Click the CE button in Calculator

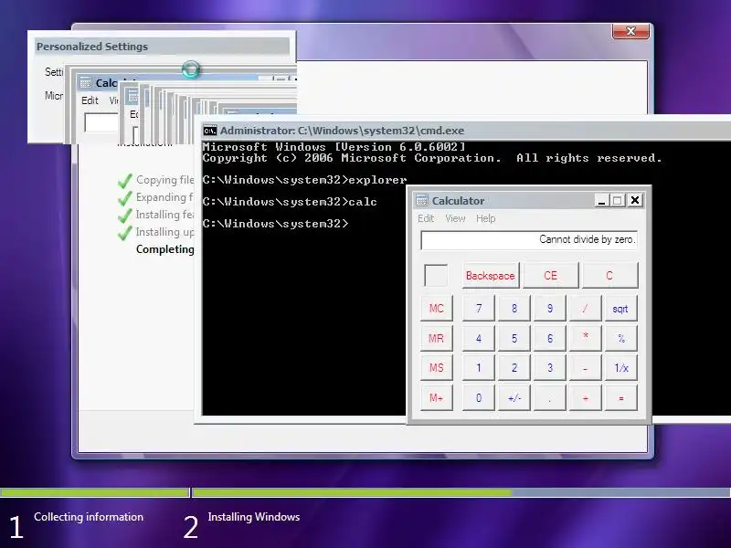(551, 276)
